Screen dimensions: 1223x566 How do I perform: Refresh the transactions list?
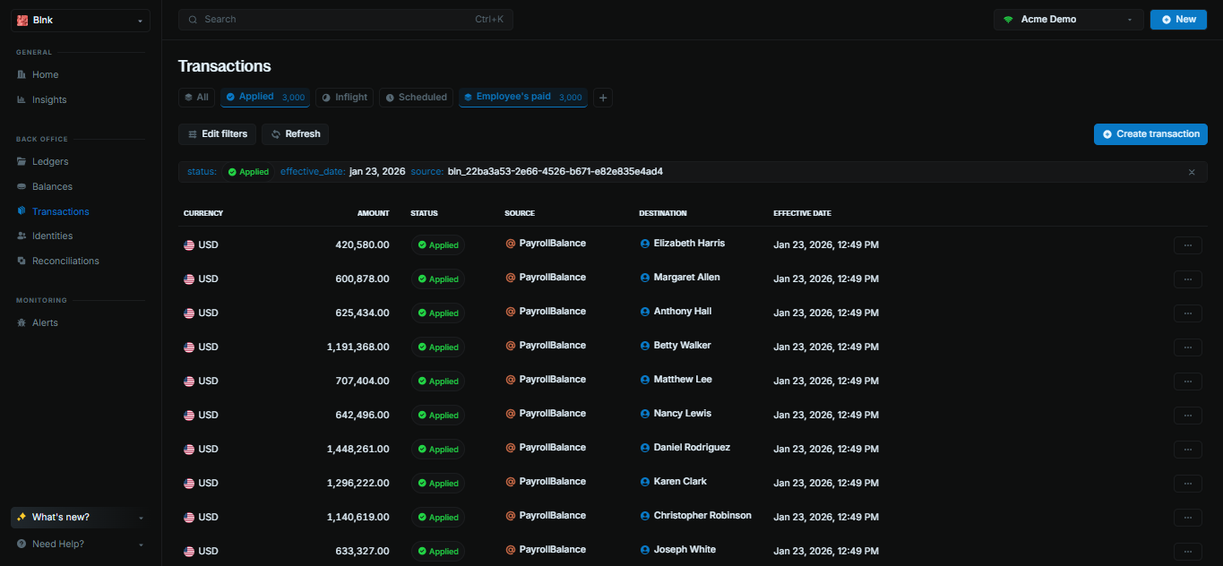pos(296,134)
